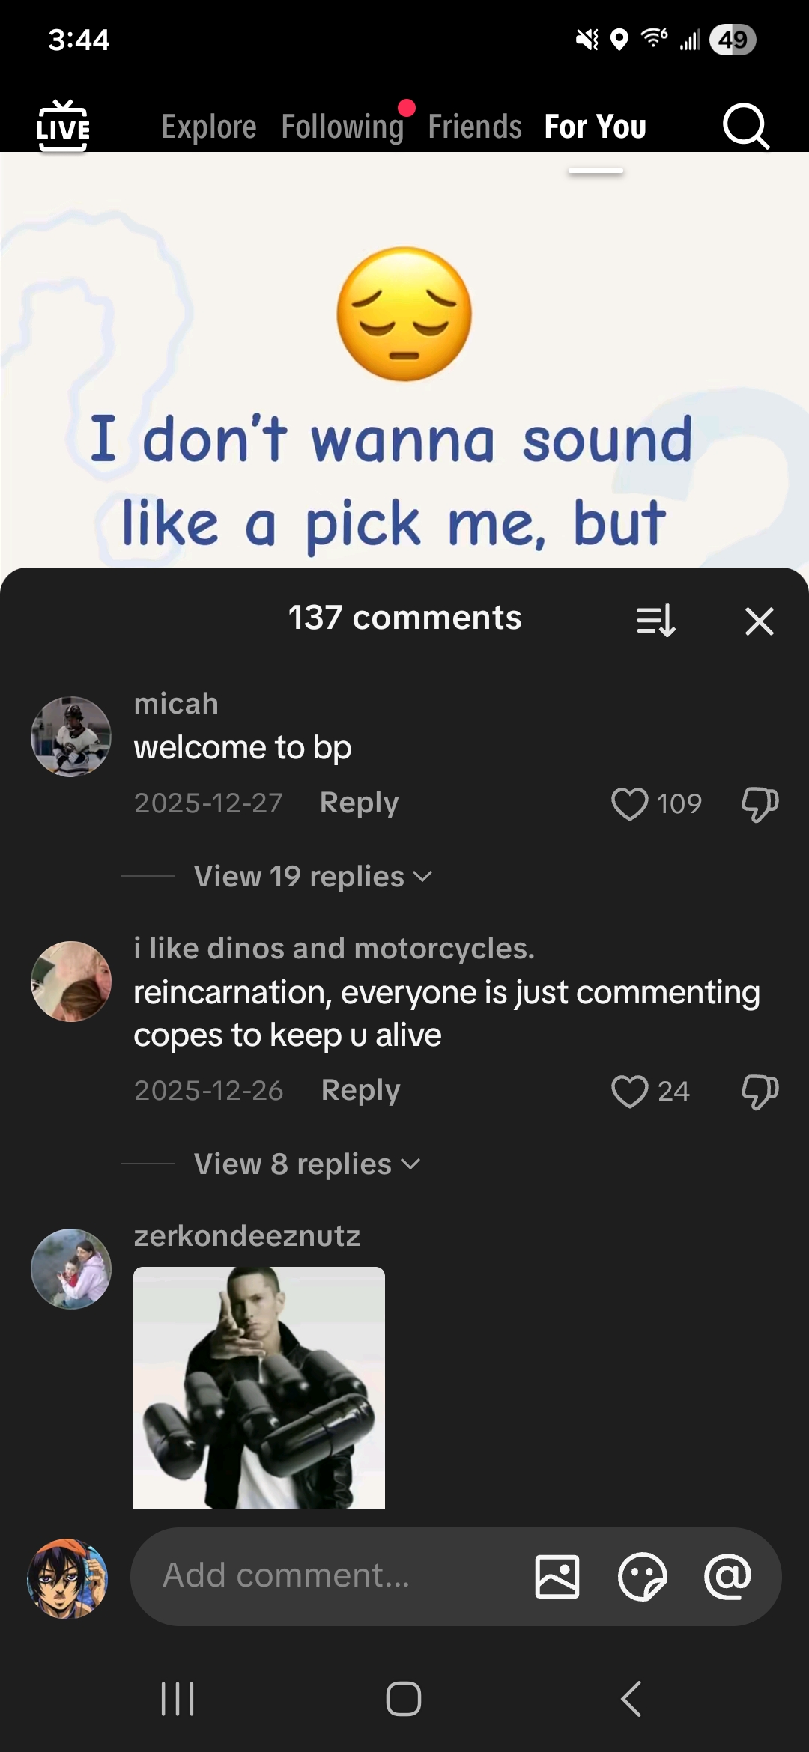Open the emoji picker icon
The height and width of the screenshot is (1752, 809).
(x=643, y=1577)
